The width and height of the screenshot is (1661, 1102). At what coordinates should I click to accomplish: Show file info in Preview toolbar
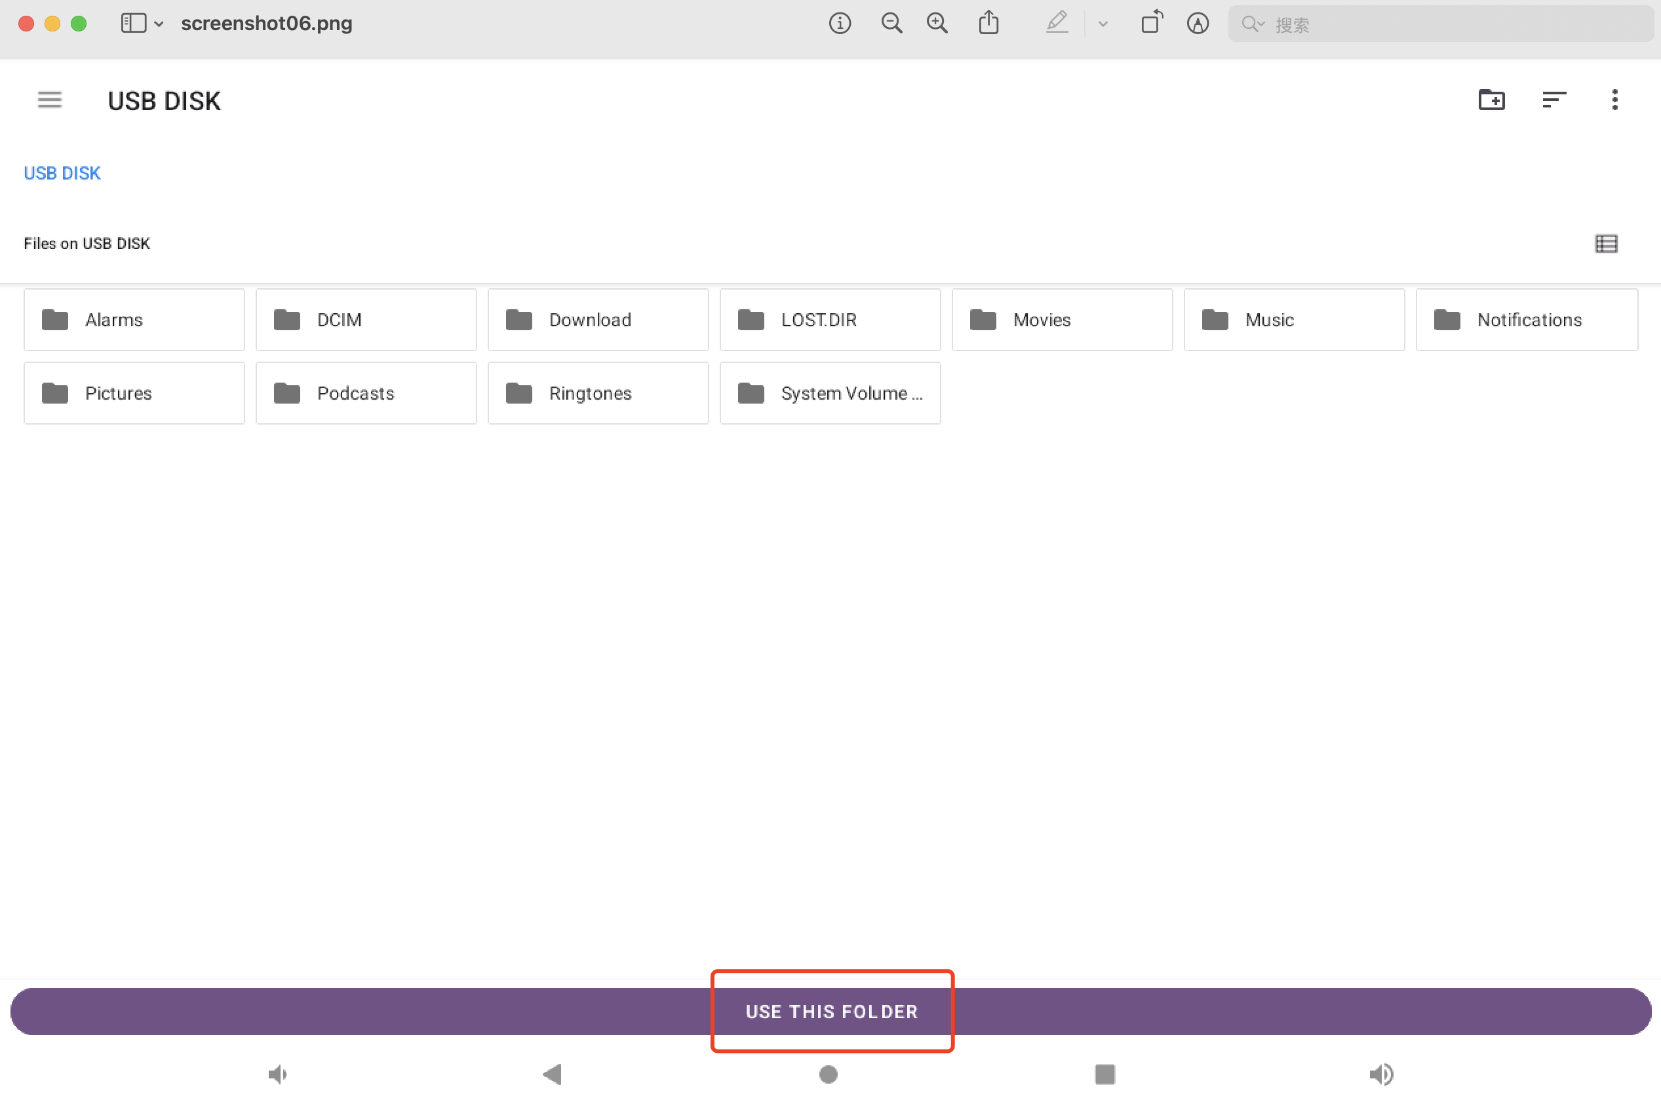(839, 23)
